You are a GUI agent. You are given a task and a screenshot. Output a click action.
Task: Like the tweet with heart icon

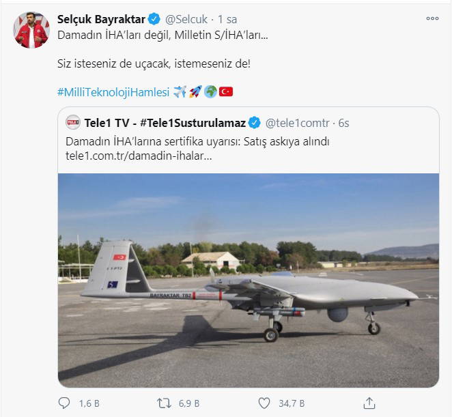(x=263, y=403)
